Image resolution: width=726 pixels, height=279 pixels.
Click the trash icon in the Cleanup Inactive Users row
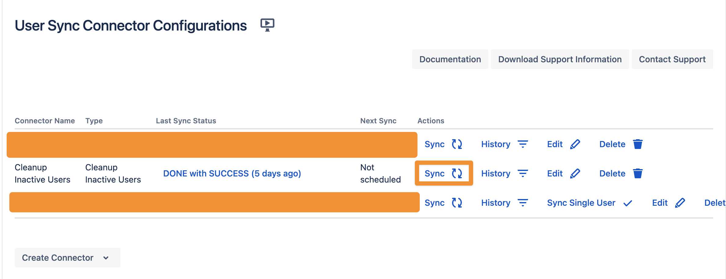coord(638,173)
